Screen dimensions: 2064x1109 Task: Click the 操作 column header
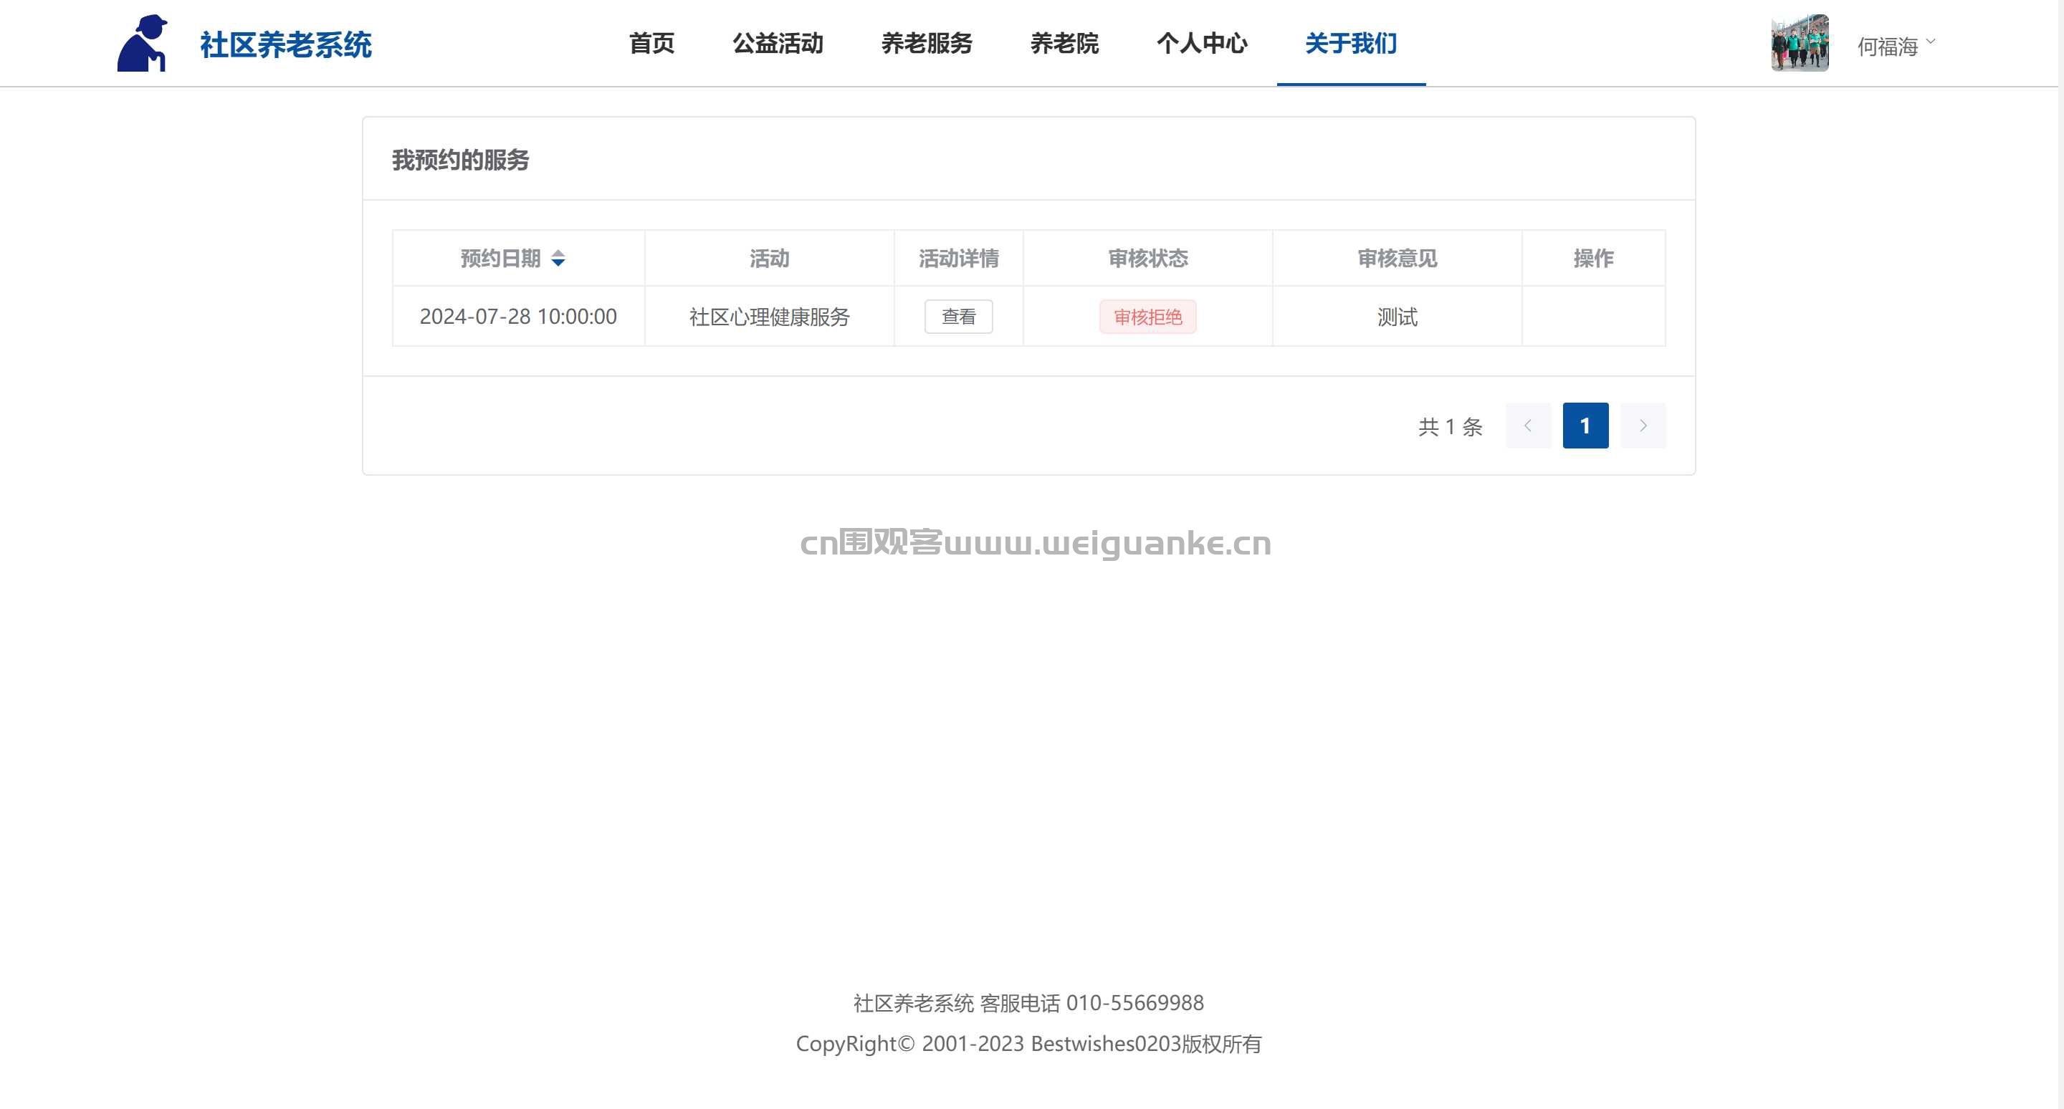[1594, 259]
